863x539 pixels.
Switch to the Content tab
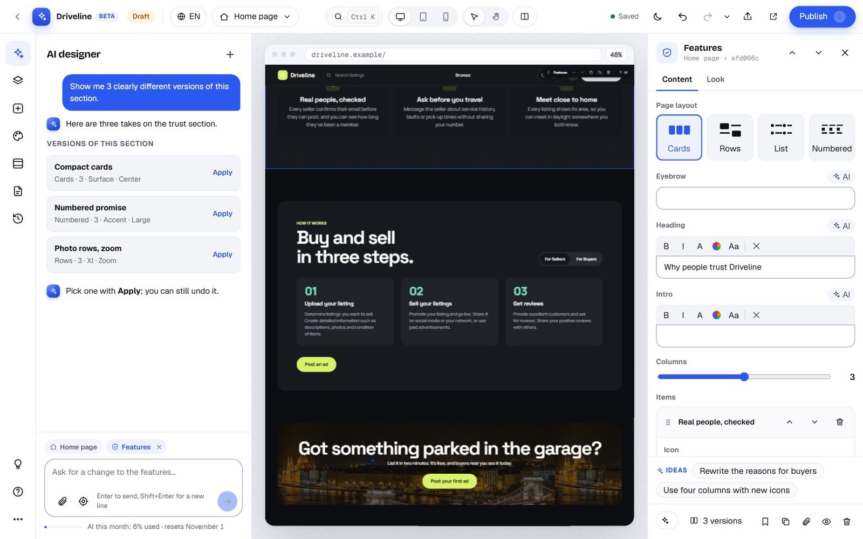pos(677,79)
